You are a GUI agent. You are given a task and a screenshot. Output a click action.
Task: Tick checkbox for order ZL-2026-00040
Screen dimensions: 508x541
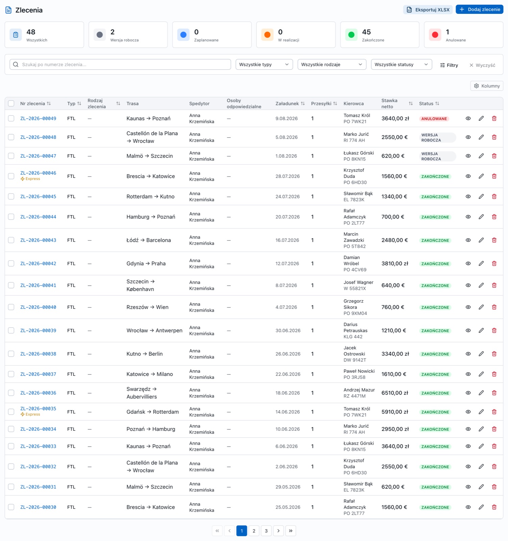click(11, 307)
